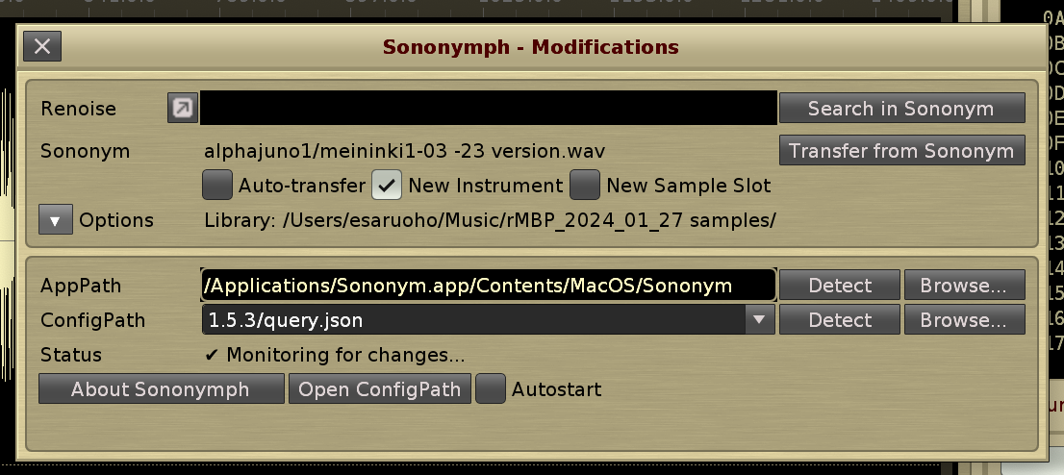Browse for the ConfigPath file
The image size is (1064, 475).
pos(963,320)
